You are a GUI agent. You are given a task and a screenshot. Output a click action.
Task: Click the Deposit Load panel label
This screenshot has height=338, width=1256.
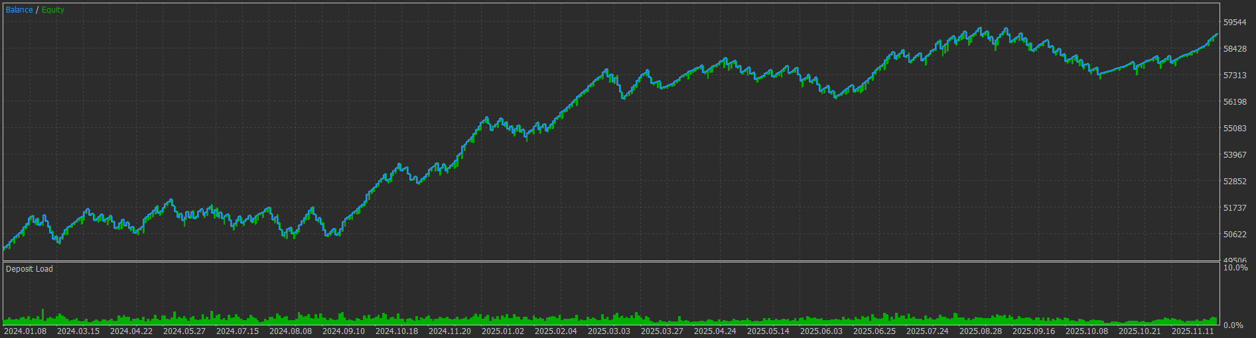pyautogui.click(x=29, y=269)
